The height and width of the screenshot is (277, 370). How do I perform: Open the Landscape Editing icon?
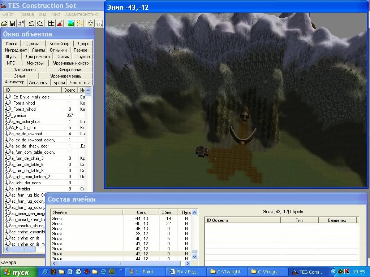tap(71, 23)
